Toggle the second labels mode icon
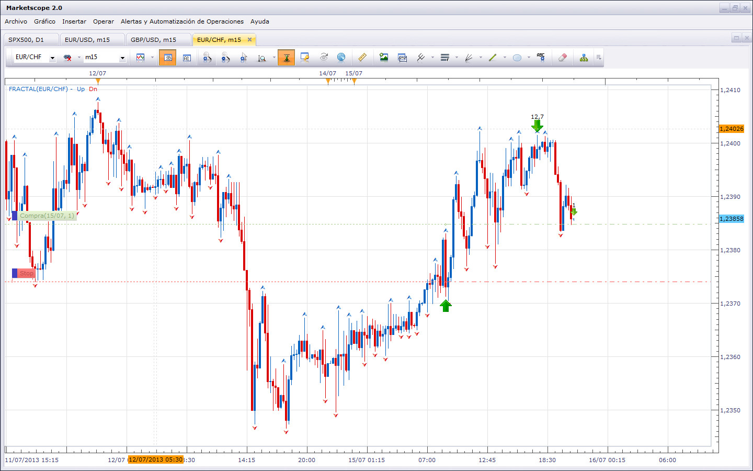Screen dimensions: 753x471 pyautogui.click(x=187, y=58)
